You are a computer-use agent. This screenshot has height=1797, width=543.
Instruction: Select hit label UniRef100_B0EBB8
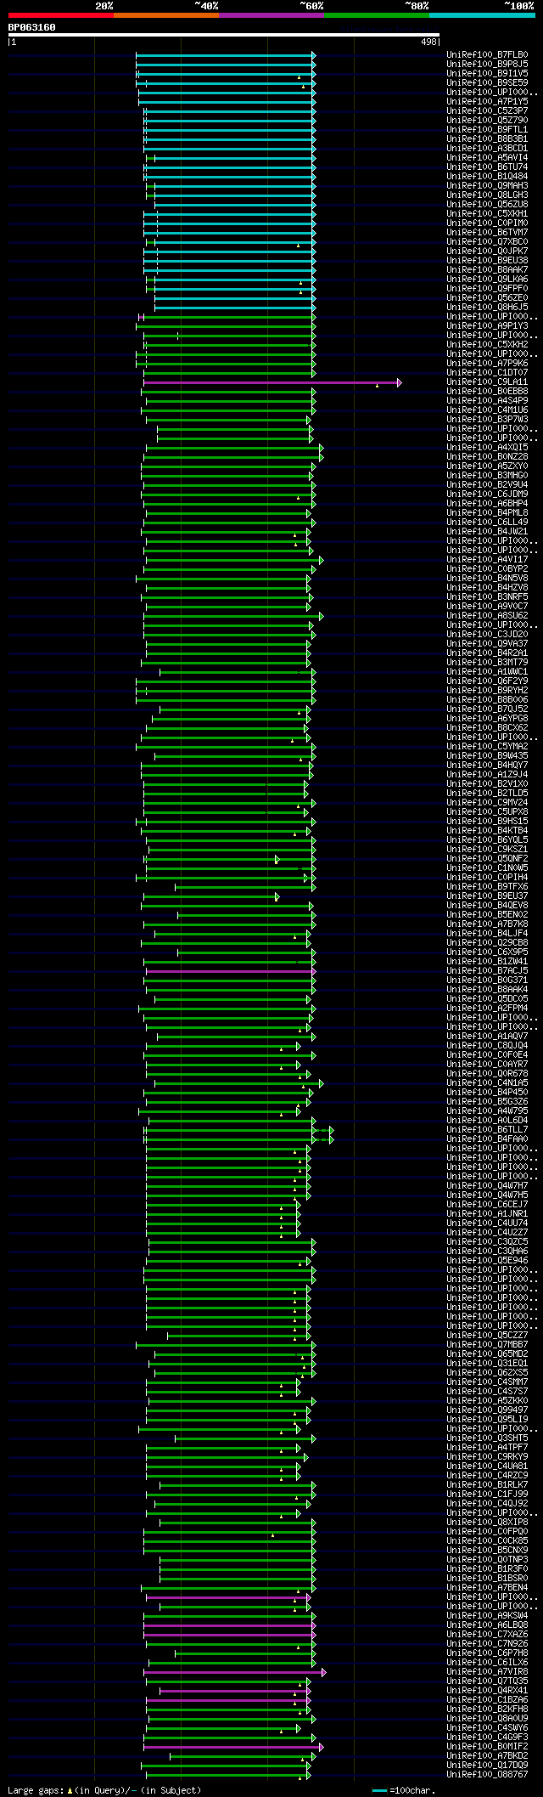(487, 392)
